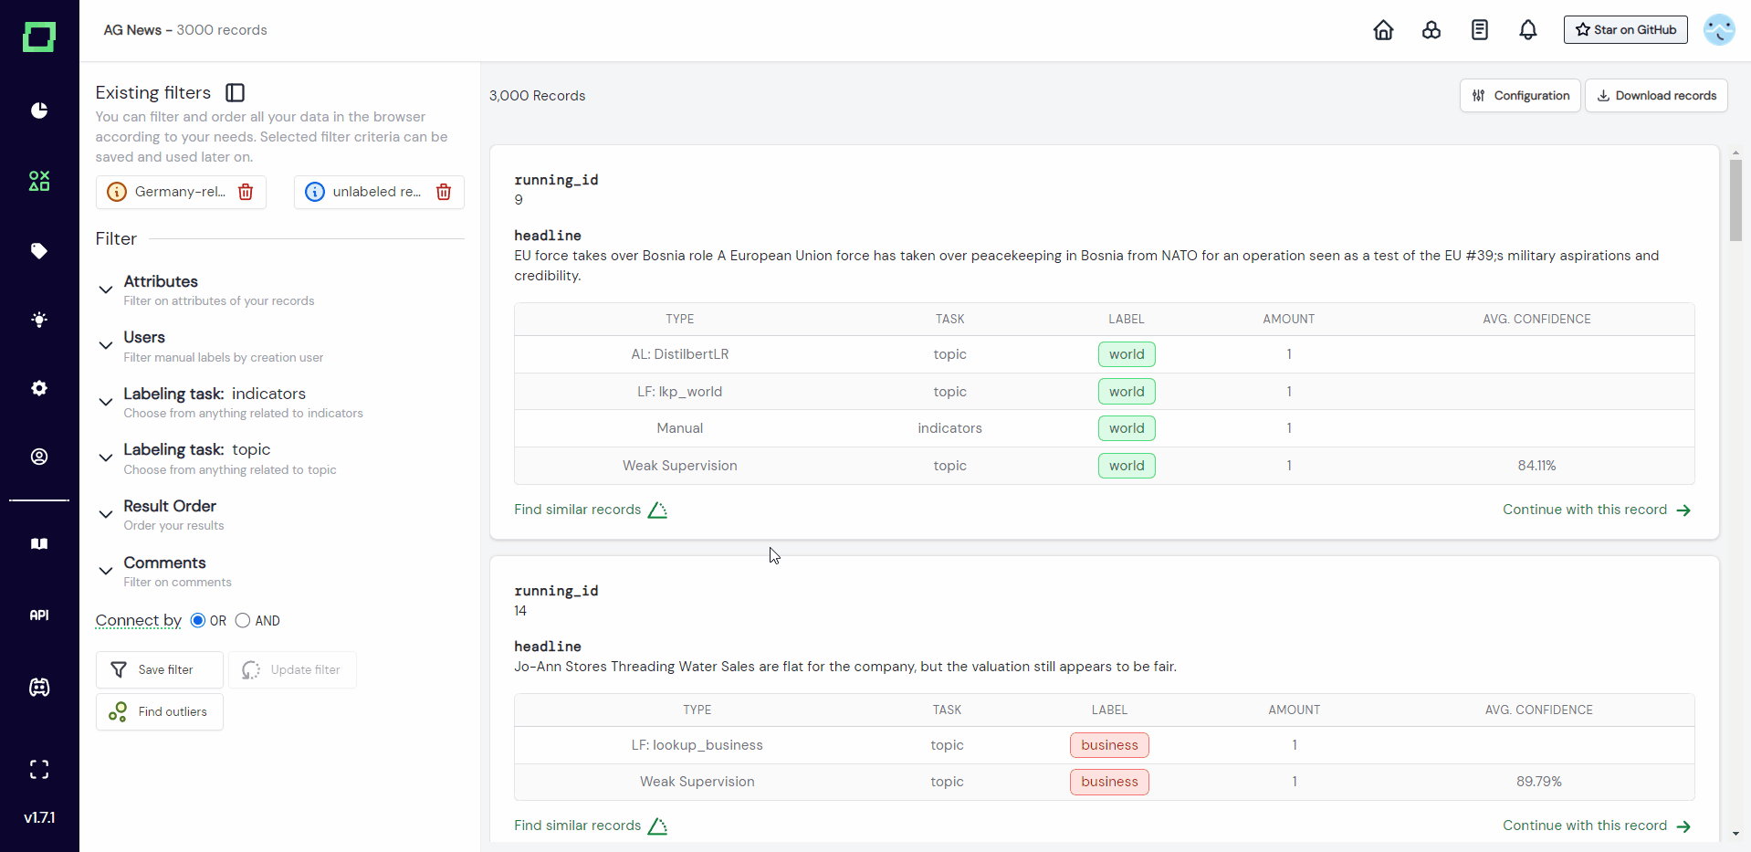
Task: Click Star on GitHub button
Action: point(1625,30)
